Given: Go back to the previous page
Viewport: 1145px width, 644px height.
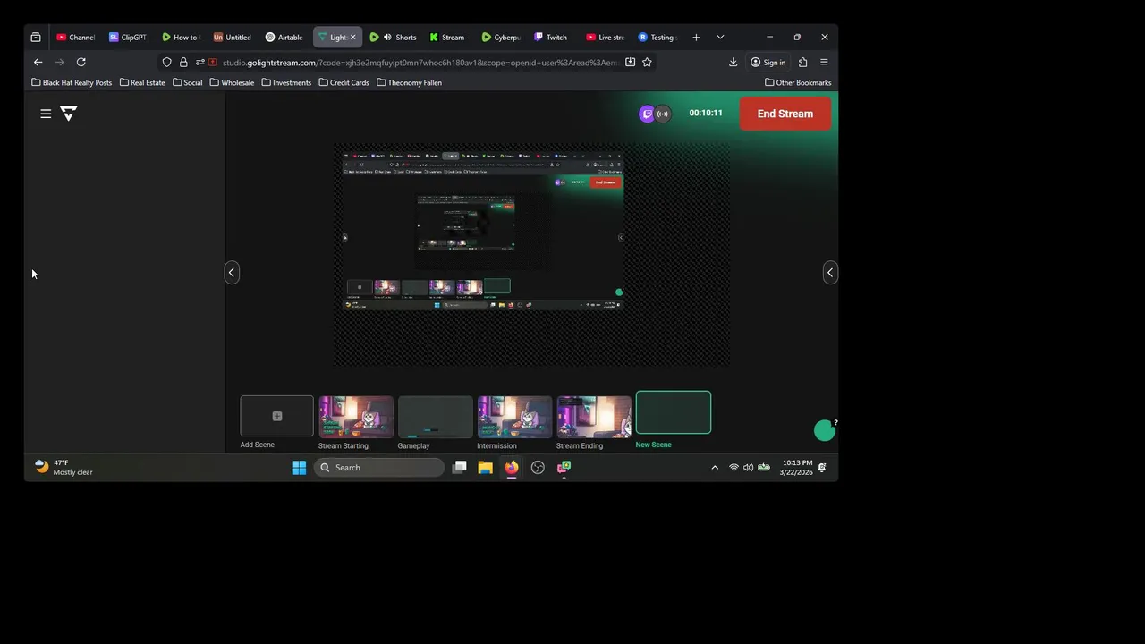Looking at the screenshot, I should pyautogui.click(x=38, y=63).
